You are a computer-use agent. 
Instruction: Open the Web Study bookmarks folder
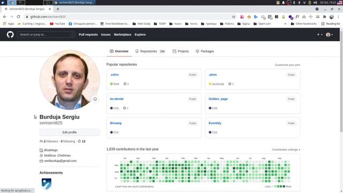(141, 24)
